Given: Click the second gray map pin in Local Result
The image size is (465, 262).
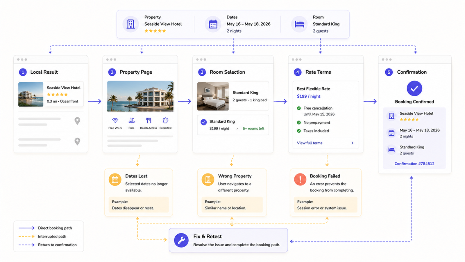Looking at the screenshot, I should [77, 141].
